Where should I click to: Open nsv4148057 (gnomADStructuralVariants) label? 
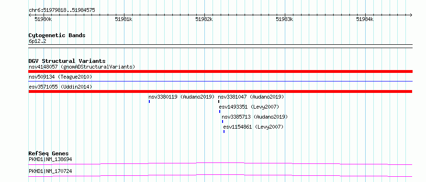click(82, 67)
